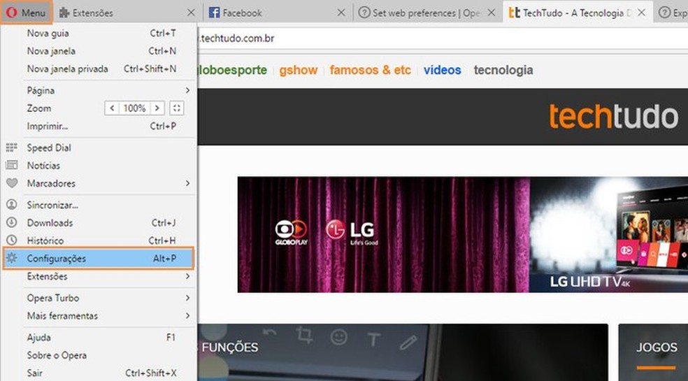Expand the Extensões submenu arrow
This screenshot has width=688, height=381.
click(188, 276)
